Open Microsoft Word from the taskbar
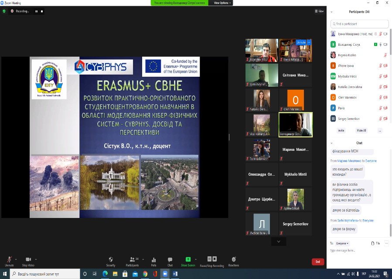392x279 pixels. point(175,274)
